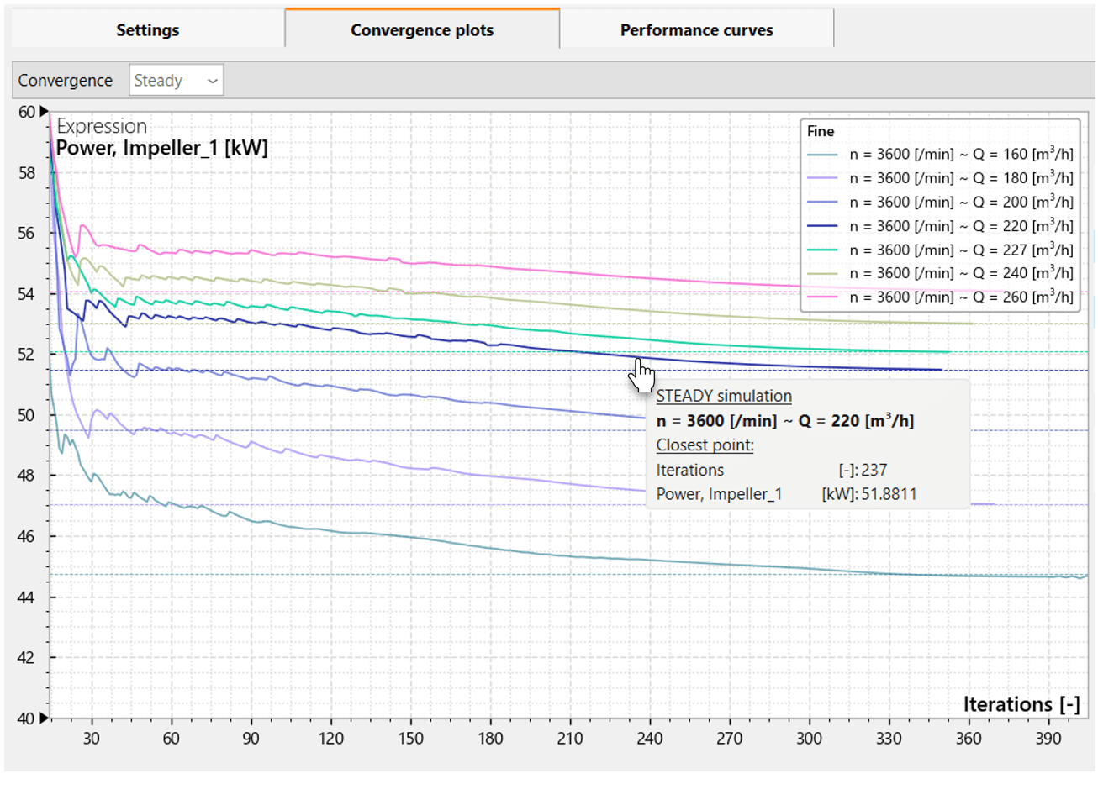The height and width of the screenshot is (800, 1098).
Task: Click x-axis tick label 150
Action: tap(410, 739)
